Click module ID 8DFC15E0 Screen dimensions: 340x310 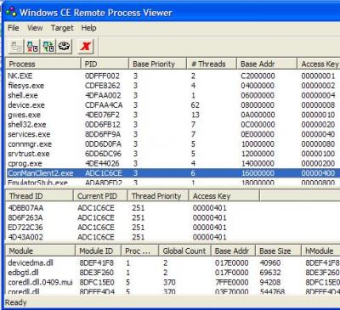pos(97,282)
